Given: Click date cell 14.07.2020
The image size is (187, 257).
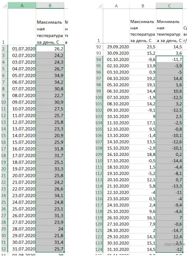Looking at the screenshot, I should point(22,135).
